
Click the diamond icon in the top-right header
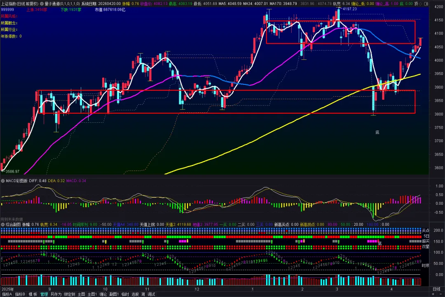coord(421,4)
